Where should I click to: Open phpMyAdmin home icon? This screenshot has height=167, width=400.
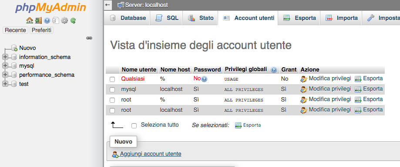[30, 20]
